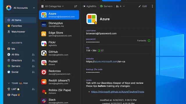
Task: Open the Social vault
Action: 20,72
